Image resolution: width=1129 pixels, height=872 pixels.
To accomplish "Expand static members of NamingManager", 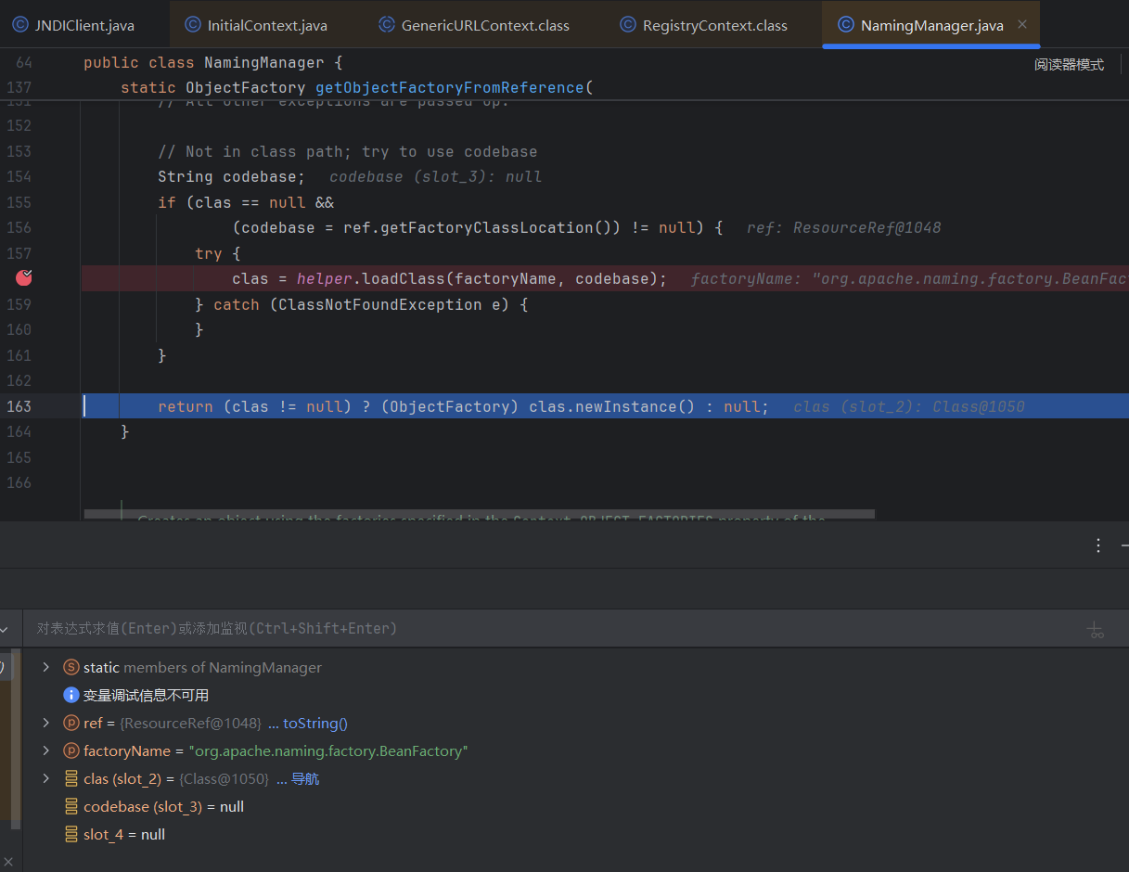I will click(x=45, y=668).
